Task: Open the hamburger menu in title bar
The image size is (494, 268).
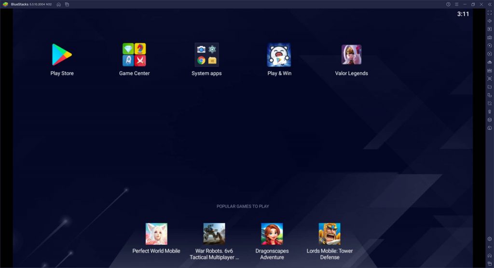Action: point(456,4)
